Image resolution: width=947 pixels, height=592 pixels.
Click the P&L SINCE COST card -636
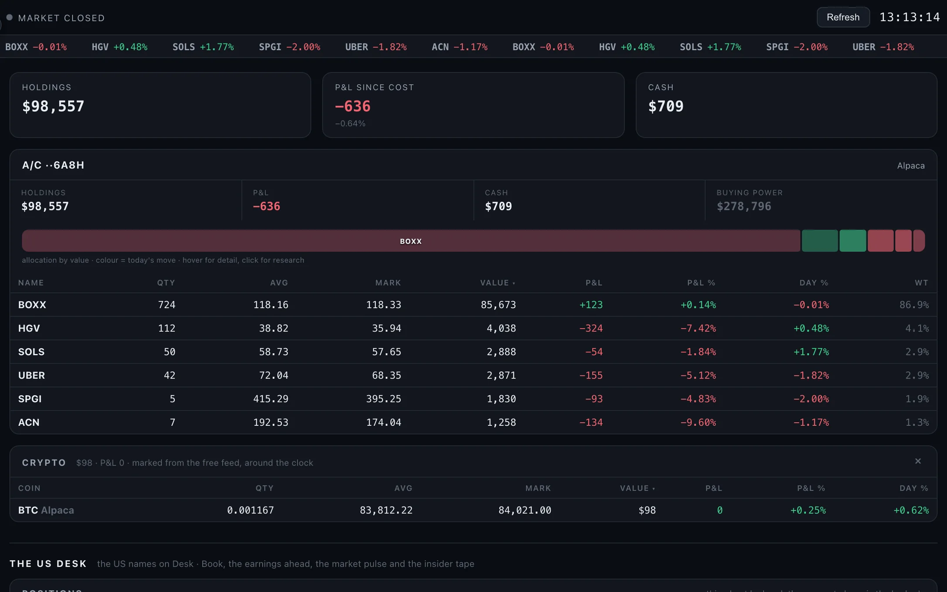(x=473, y=105)
